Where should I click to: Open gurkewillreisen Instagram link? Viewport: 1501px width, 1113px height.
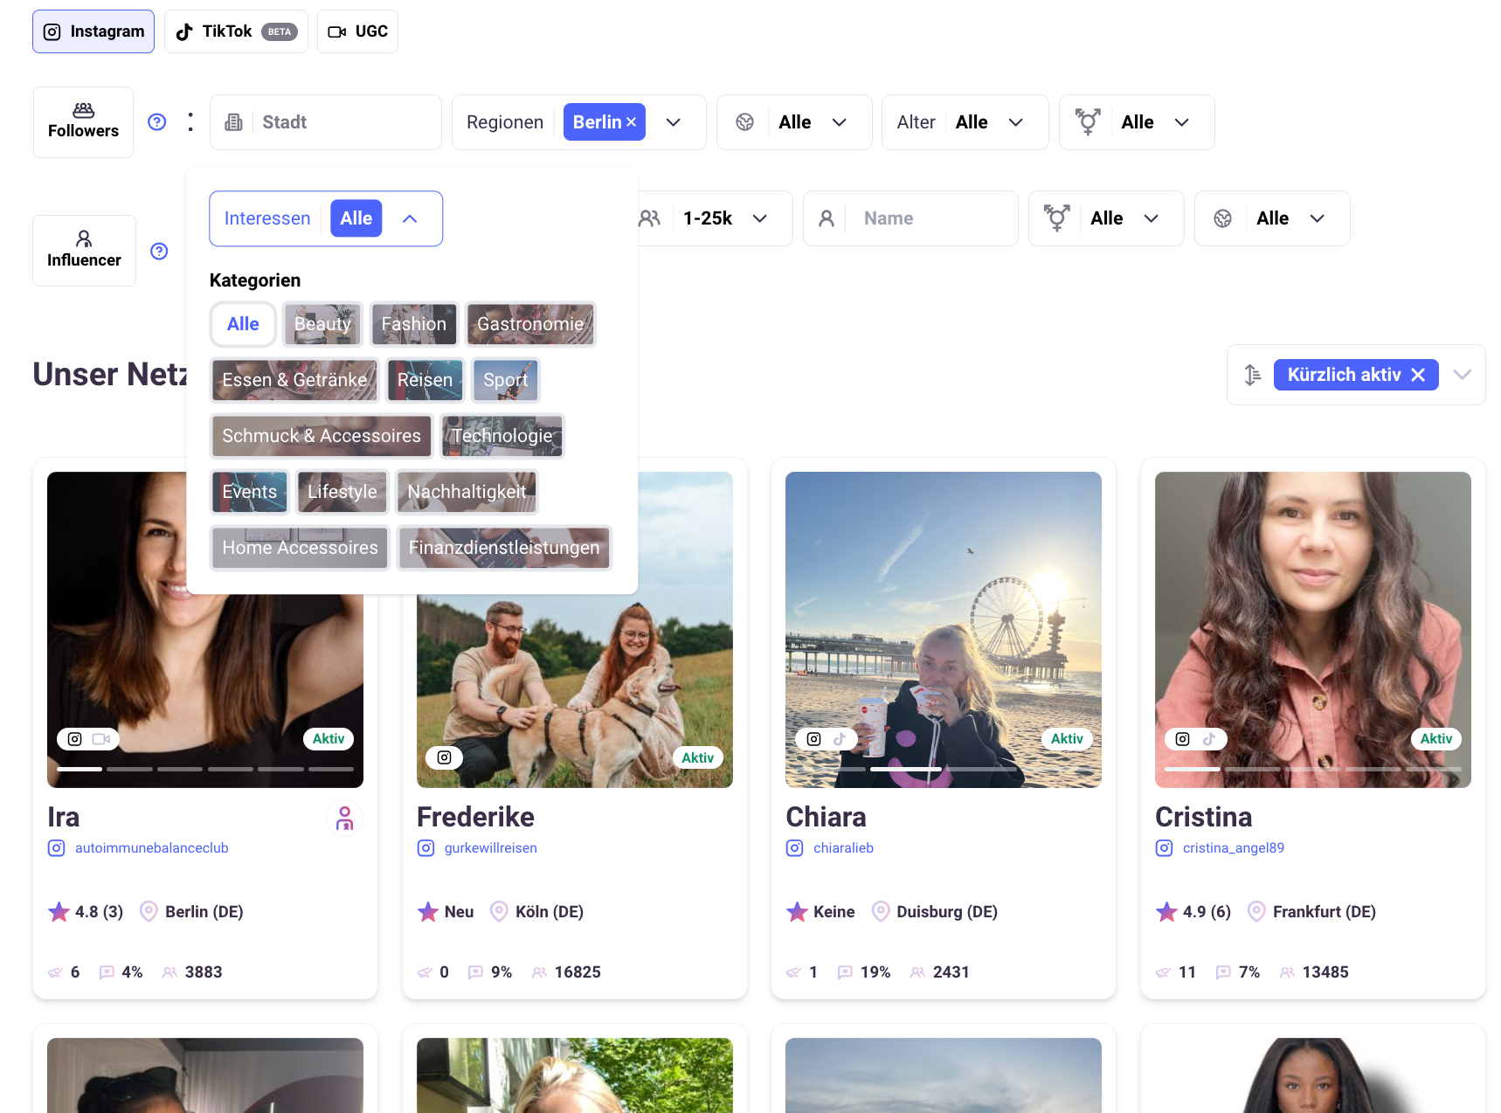point(491,848)
